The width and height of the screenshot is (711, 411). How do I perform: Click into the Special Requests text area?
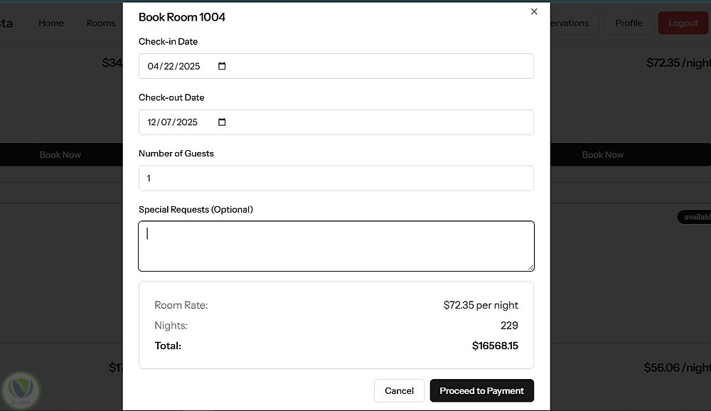click(x=336, y=246)
